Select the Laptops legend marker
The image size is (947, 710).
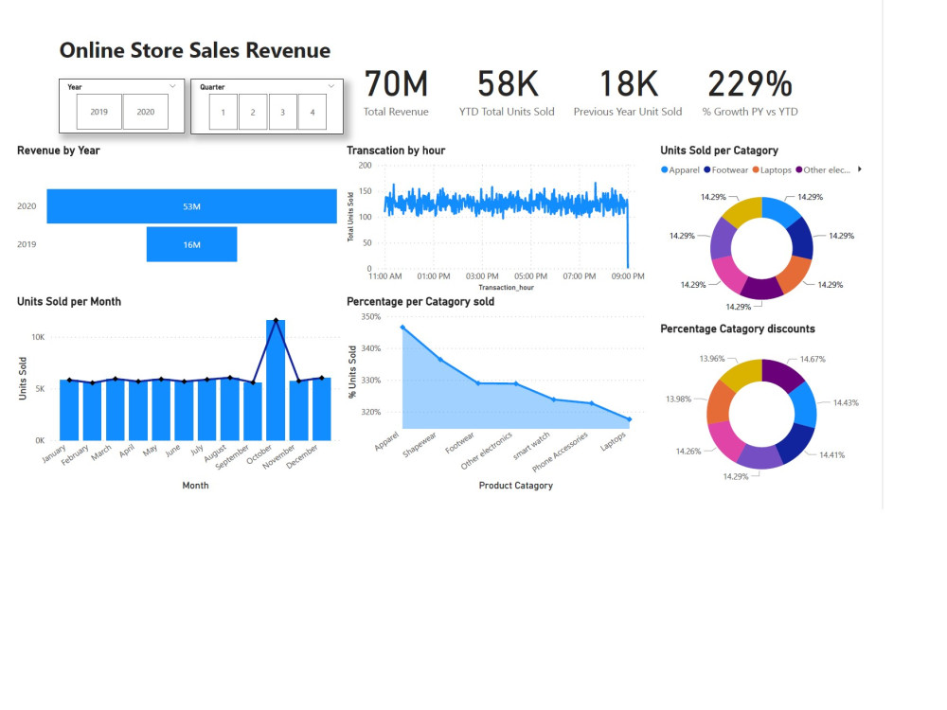coord(756,169)
